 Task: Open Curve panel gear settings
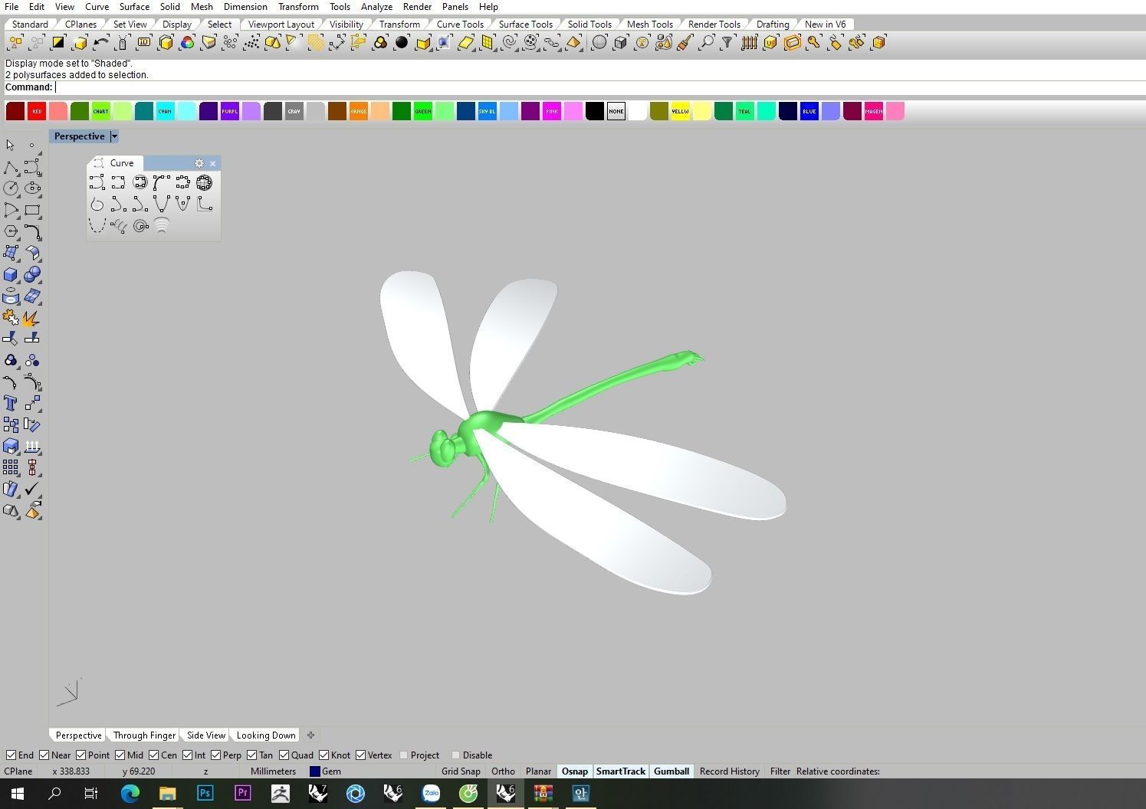tap(199, 163)
